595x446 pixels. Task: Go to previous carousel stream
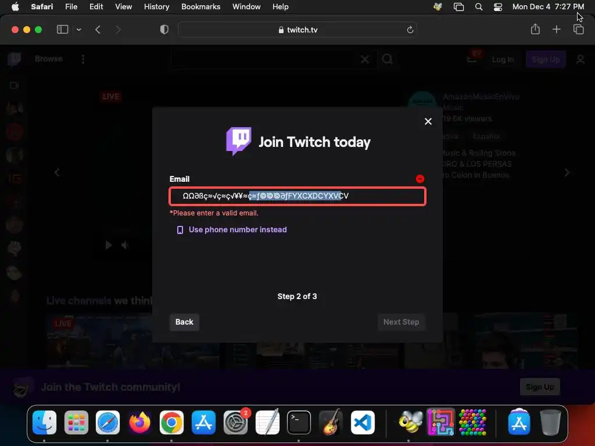pos(57,173)
